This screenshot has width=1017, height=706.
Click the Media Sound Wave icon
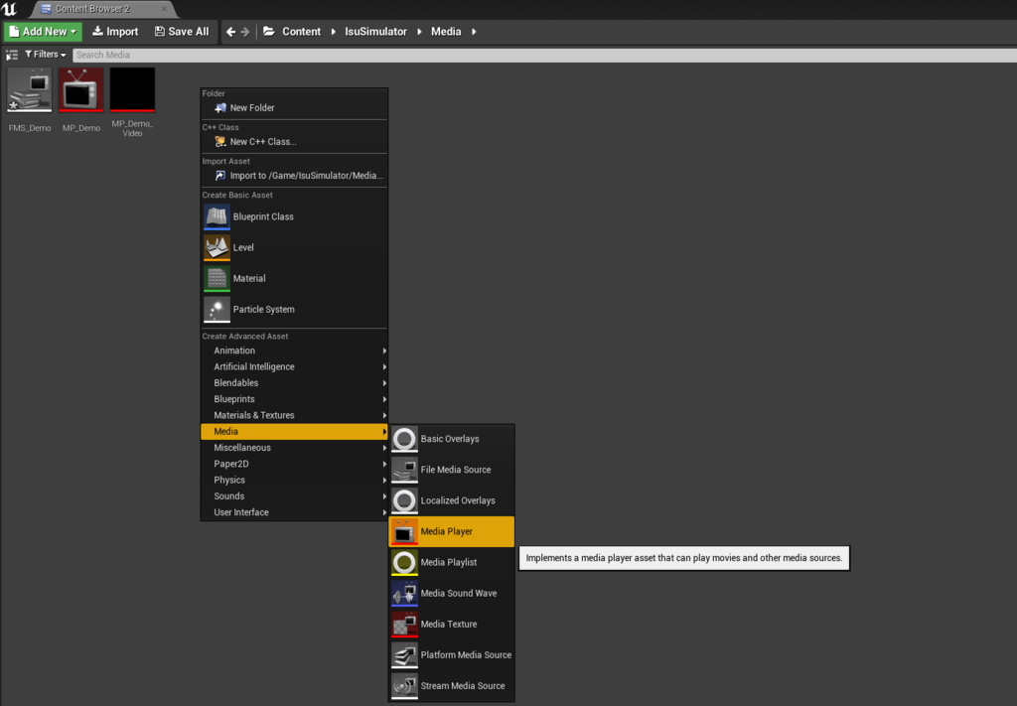(404, 593)
